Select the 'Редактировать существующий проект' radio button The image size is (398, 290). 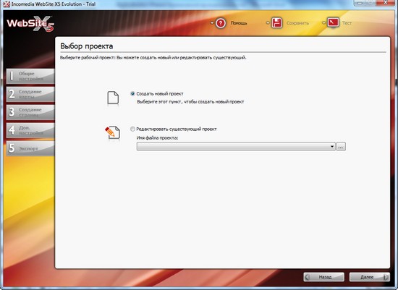132,129
